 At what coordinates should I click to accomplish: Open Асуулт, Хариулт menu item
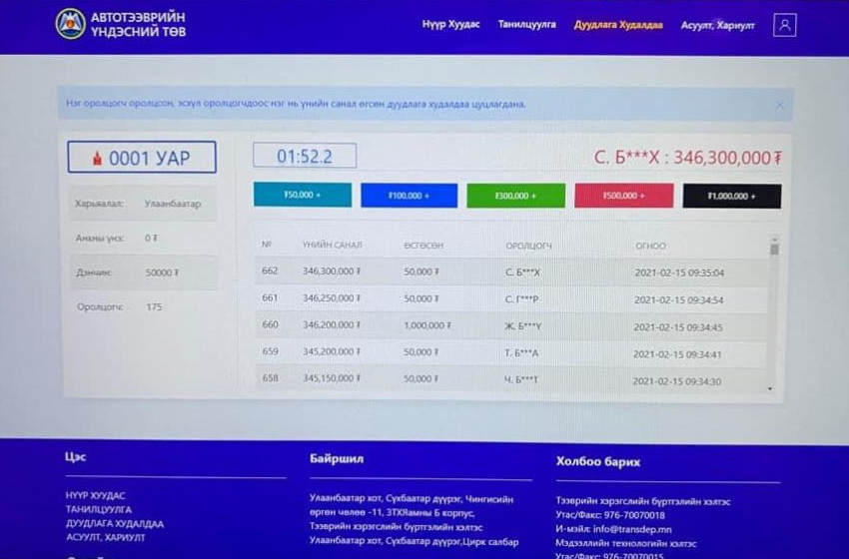[x=717, y=25]
